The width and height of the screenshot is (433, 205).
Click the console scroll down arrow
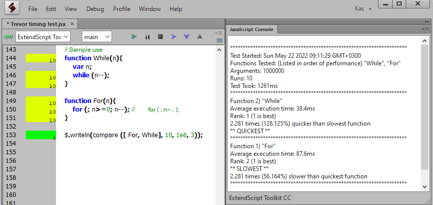click(425, 187)
